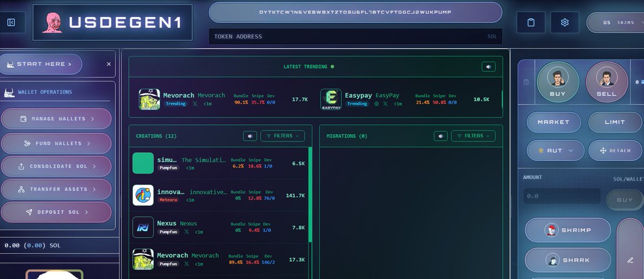Open the Start Here guide button

click(42, 64)
